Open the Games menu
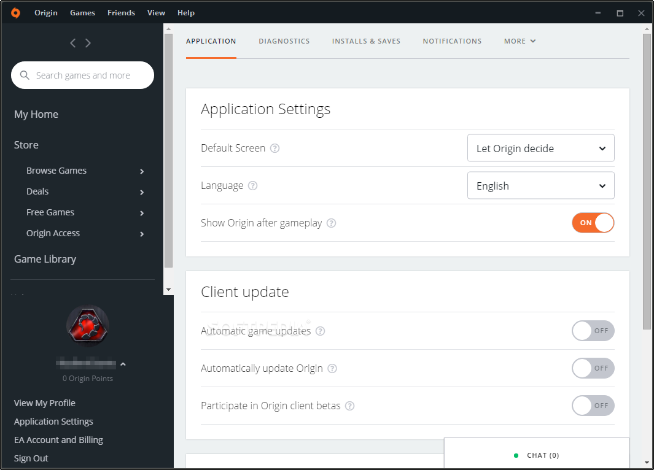 [x=82, y=13]
